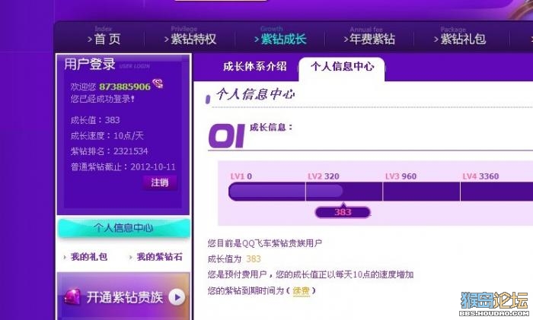This screenshot has height=320, width=533.
Task: Click the teal 个人信息中心 sidebar button
Action: coord(123,228)
